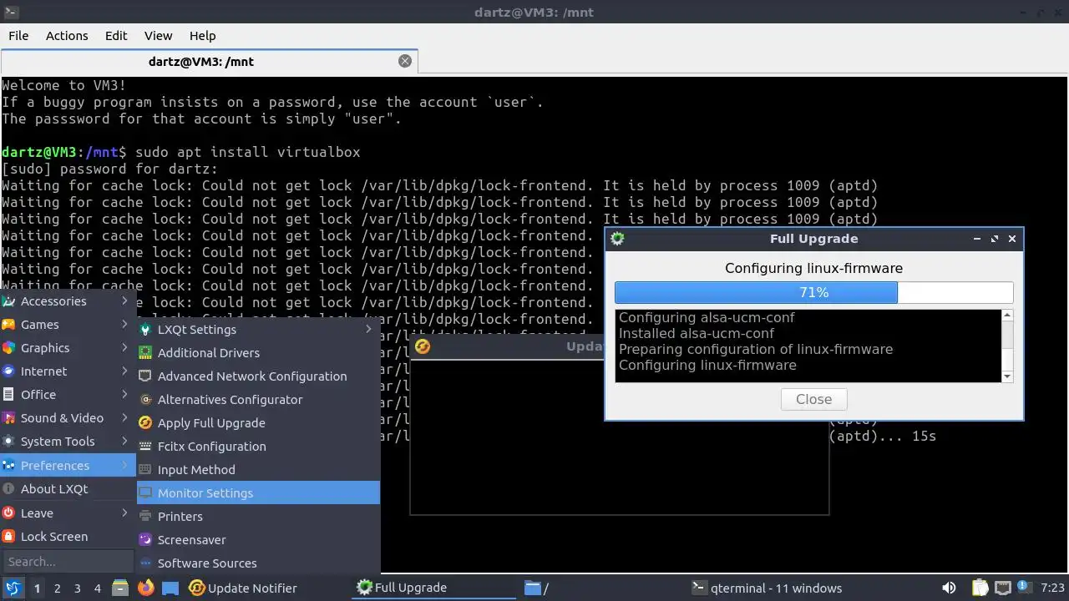Open Input Method from the Preferences menu
The height and width of the screenshot is (601, 1069).
coord(258,470)
